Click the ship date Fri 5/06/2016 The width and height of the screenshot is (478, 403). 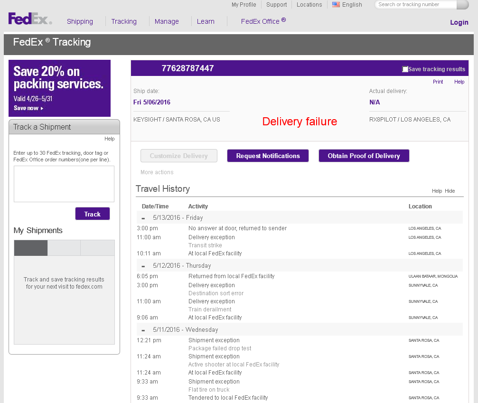[x=152, y=102]
